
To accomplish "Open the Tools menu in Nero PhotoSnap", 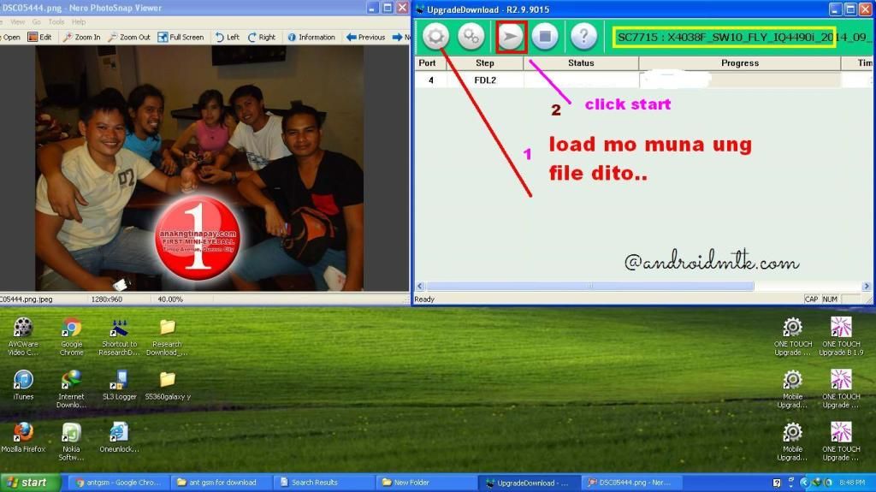I will (56, 21).
